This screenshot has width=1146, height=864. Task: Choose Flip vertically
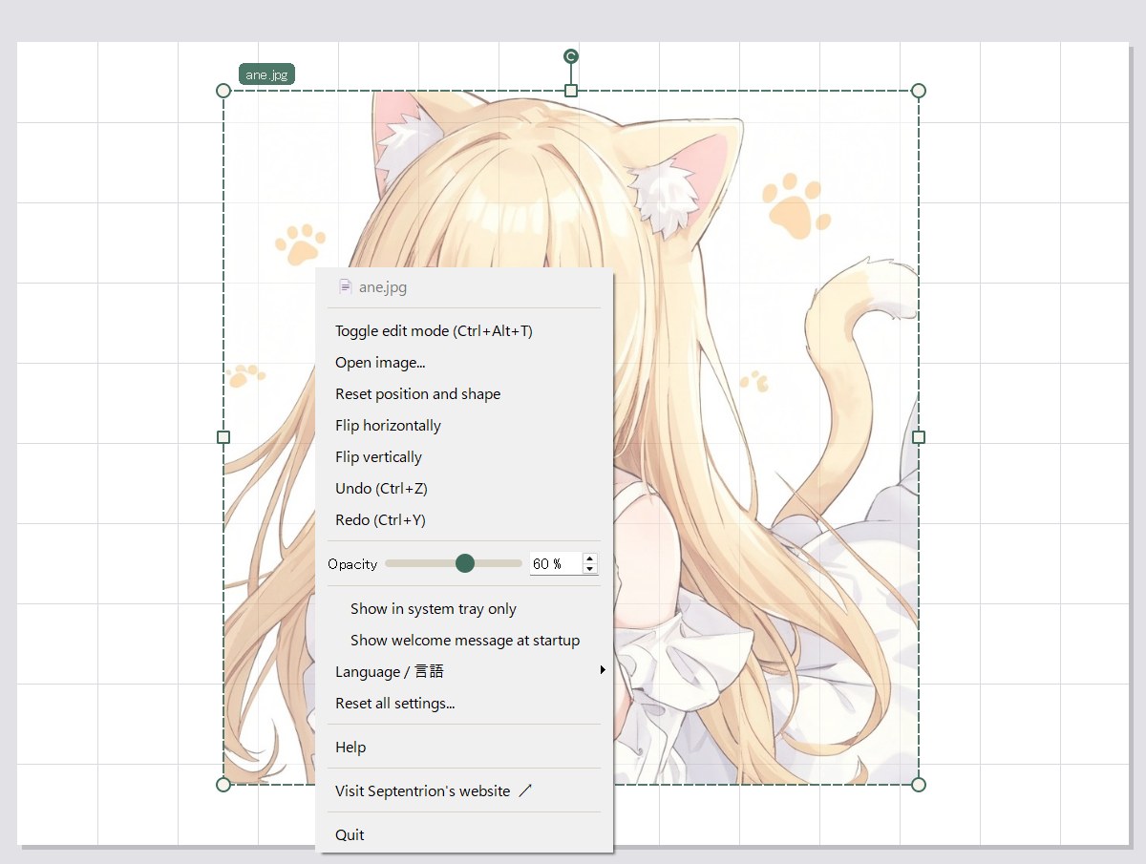coord(464,457)
